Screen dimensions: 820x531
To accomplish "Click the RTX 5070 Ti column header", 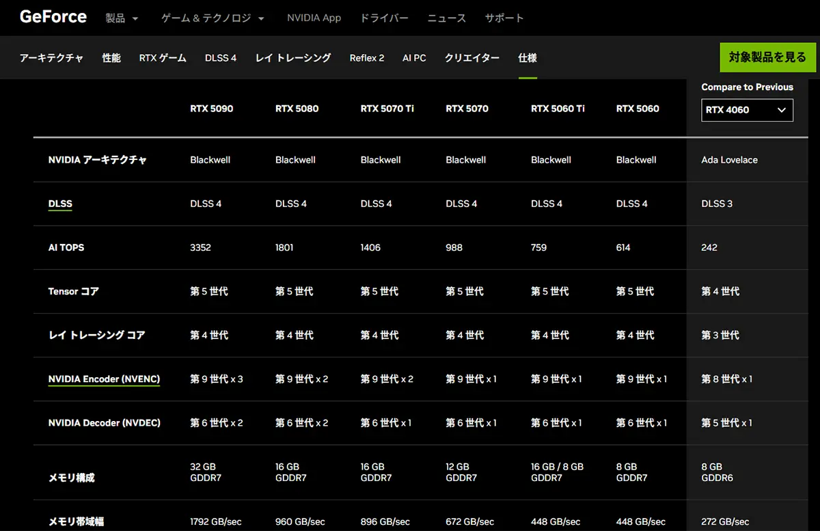I will pos(387,108).
